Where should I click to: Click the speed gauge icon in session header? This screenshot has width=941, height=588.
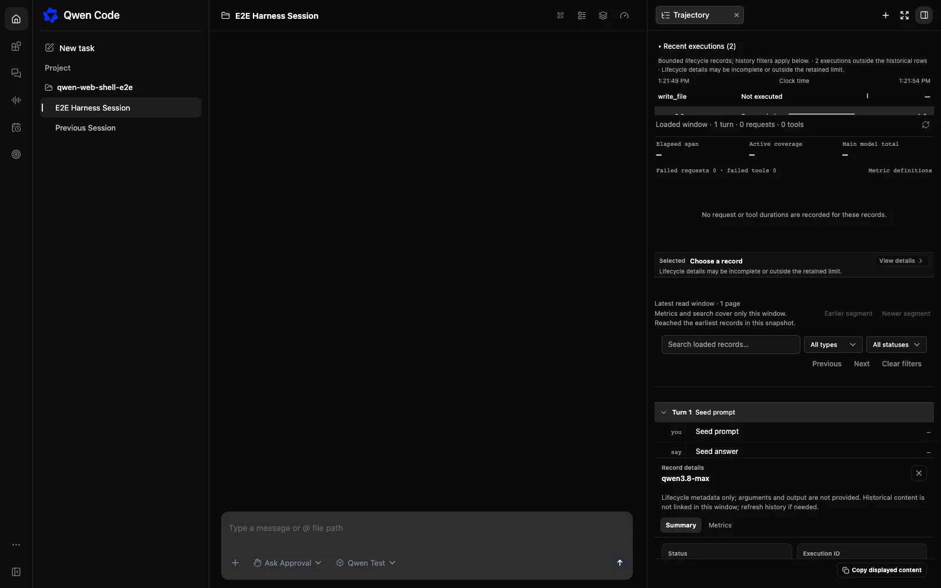[624, 16]
